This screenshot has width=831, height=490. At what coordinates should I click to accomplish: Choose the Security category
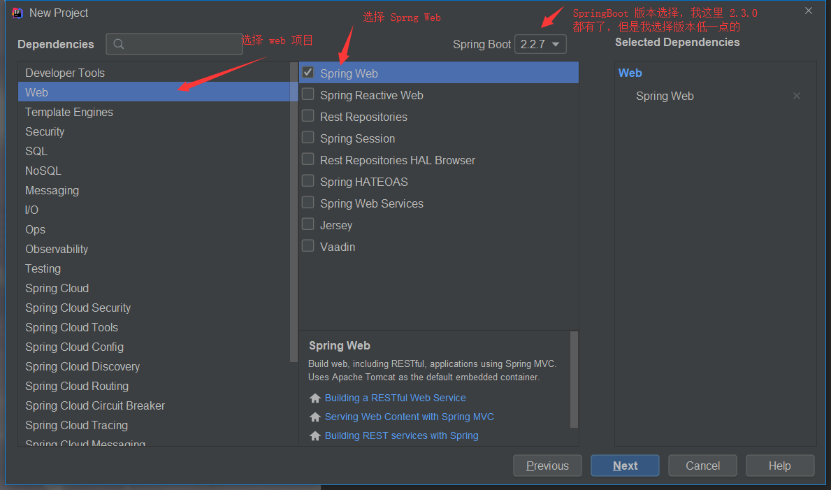click(154, 131)
